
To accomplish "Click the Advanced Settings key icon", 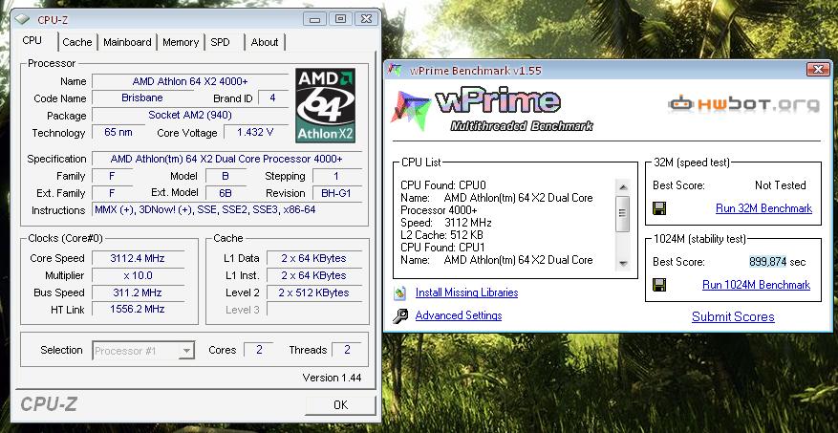I will tap(400, 316).
